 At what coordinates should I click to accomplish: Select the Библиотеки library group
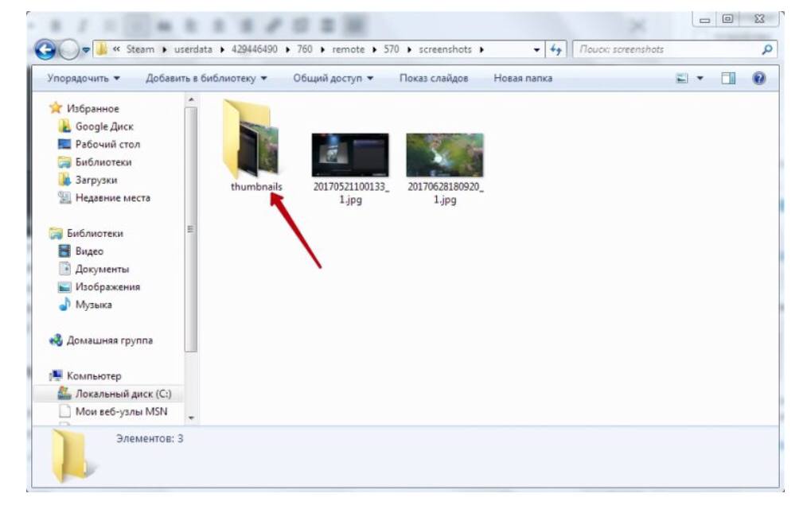[95, 233]
